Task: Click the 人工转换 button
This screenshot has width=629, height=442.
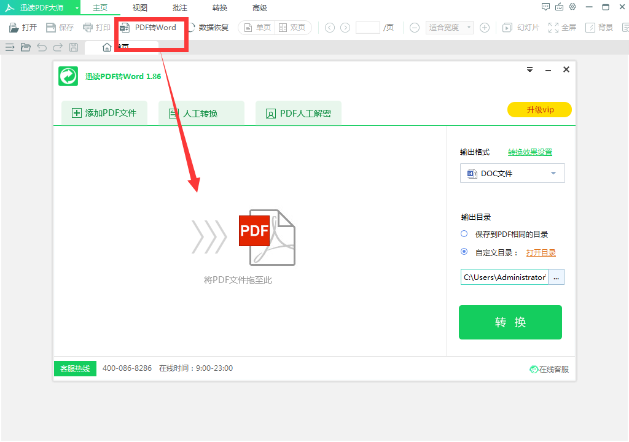Action: click(201, 113)
